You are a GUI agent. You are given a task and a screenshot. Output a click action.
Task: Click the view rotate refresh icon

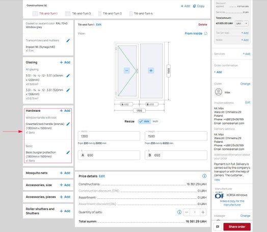(x=206, y=33)
